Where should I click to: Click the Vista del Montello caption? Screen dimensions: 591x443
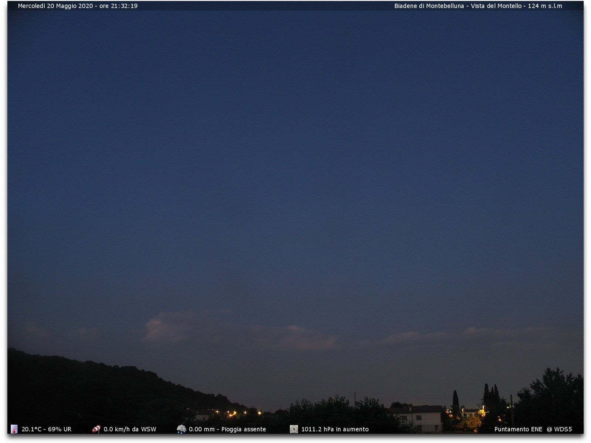(496, 6)
